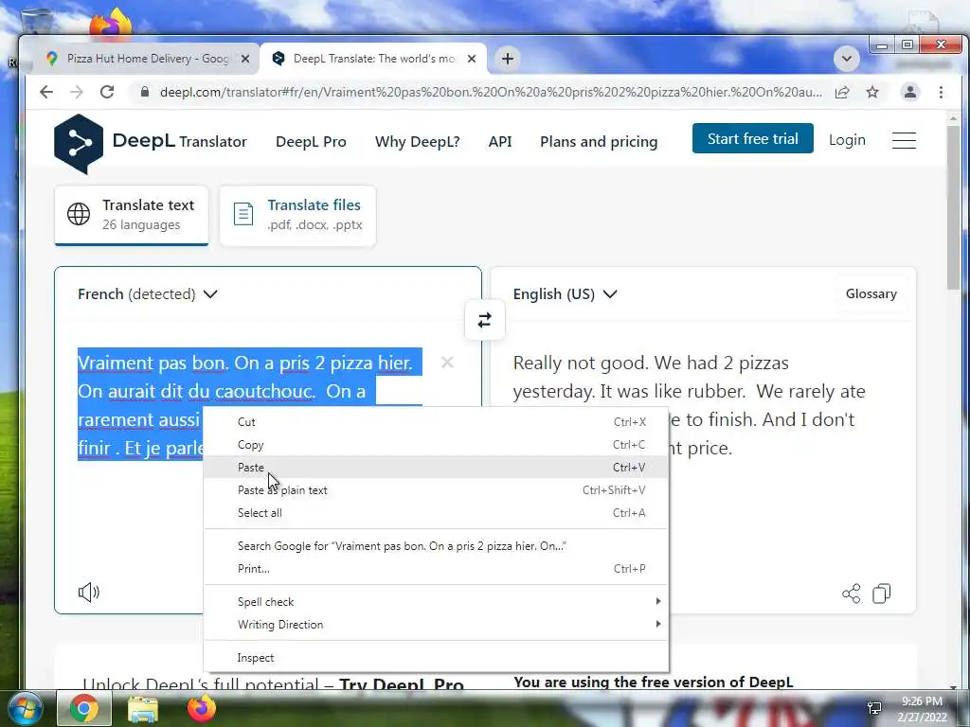970x727 pixels.
Task: Expand the French (detected) language dropdown
Action: [147, 294]
